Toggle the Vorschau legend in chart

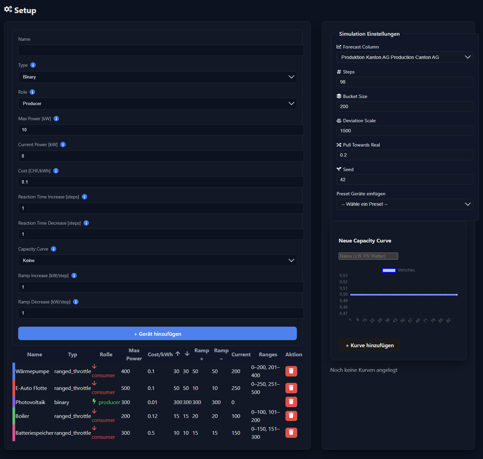coord(399,270)
